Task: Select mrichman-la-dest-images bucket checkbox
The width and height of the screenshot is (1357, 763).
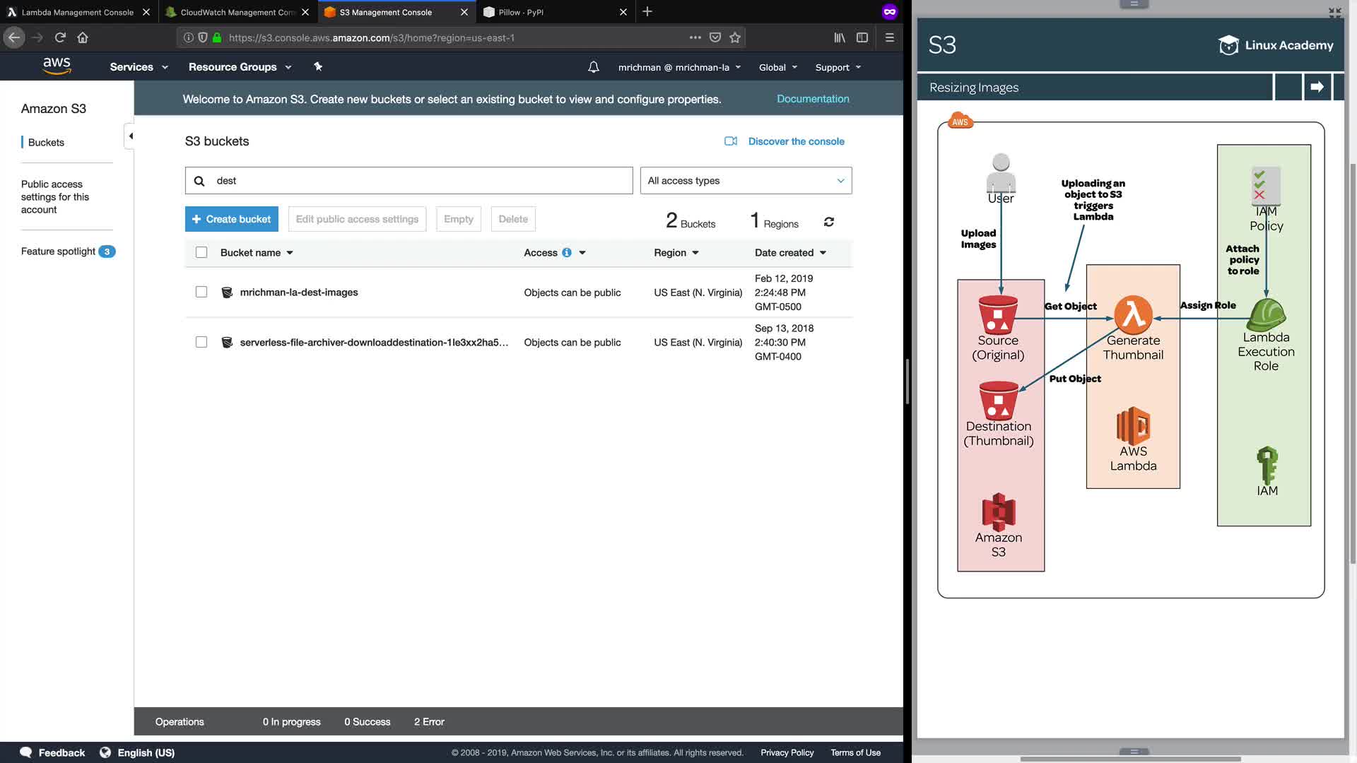Action: click(x=201, y=292)
